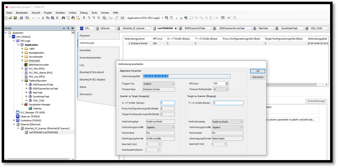Open the Online menu

[x=72, y=13]
